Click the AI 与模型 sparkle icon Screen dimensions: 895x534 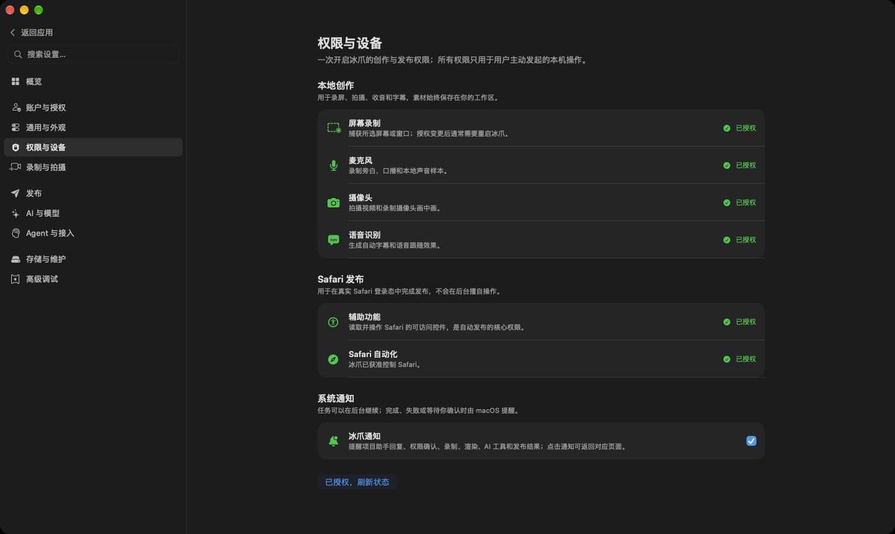pos(16,213)
